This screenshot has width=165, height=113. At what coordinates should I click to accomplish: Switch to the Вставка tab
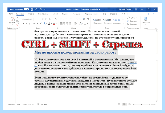(31, 14)
